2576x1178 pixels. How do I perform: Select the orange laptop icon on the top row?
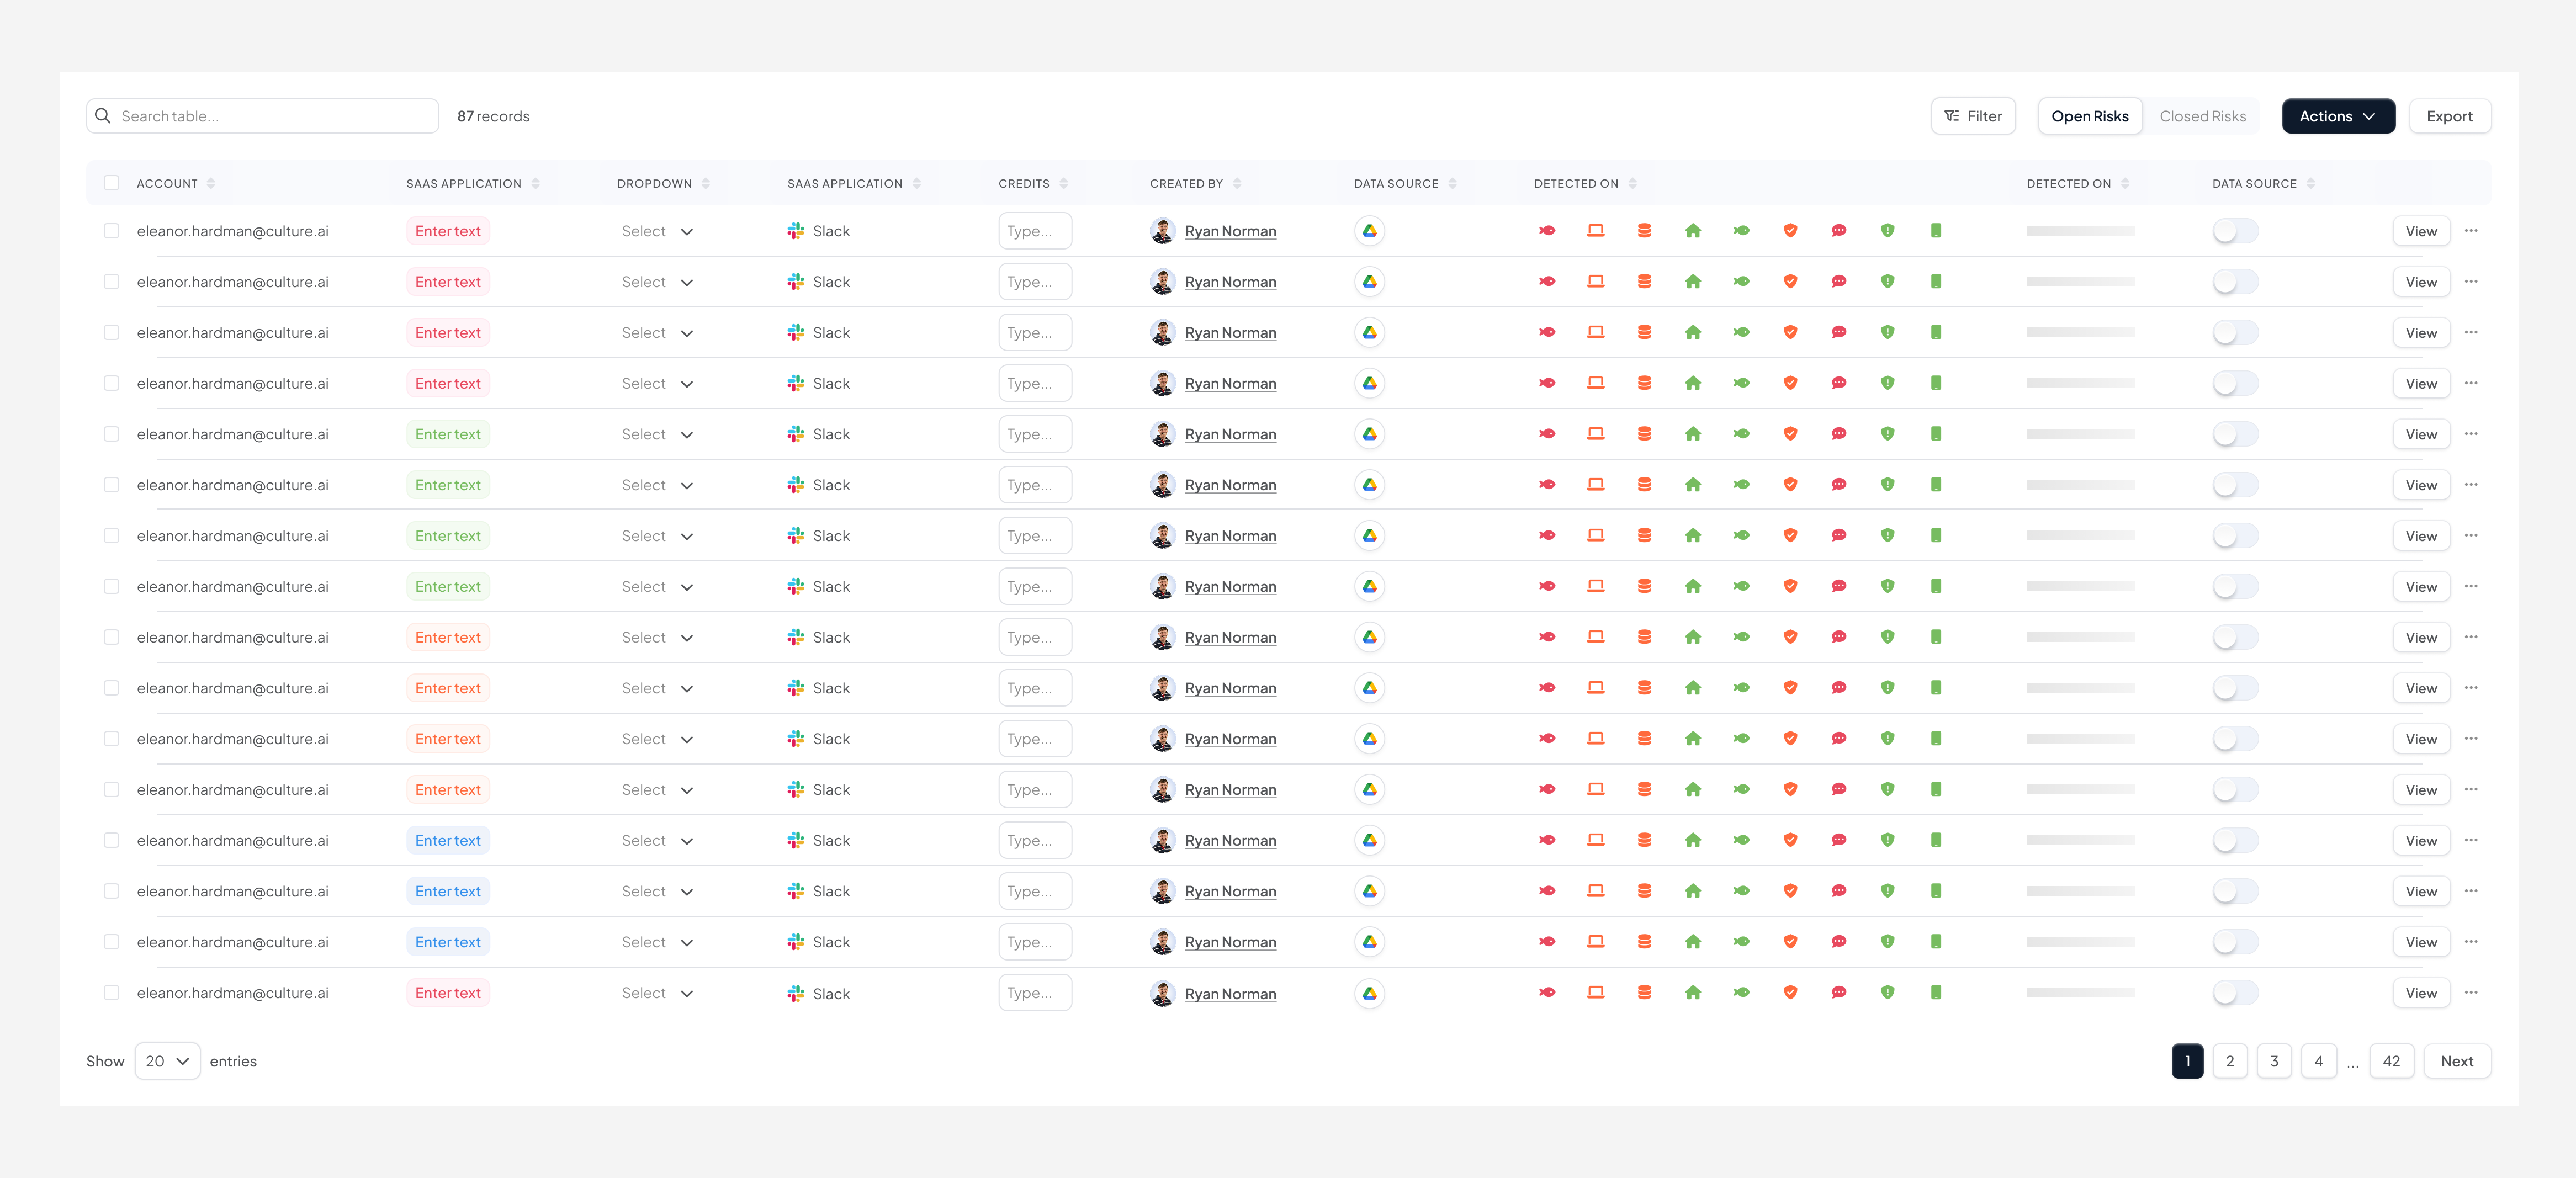(1595, 230)
